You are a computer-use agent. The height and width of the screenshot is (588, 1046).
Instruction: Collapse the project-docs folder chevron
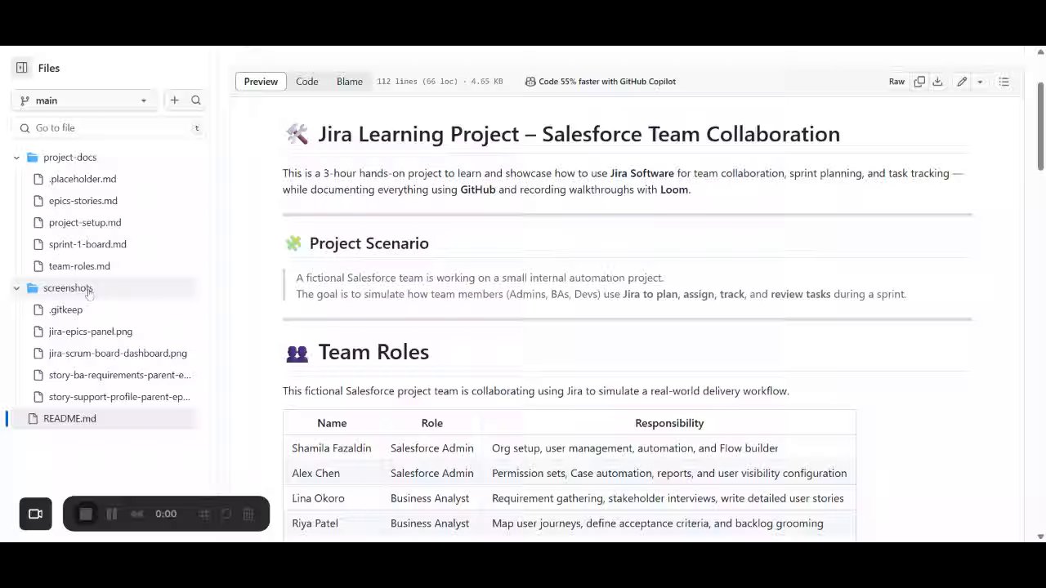tap(16, 158)
